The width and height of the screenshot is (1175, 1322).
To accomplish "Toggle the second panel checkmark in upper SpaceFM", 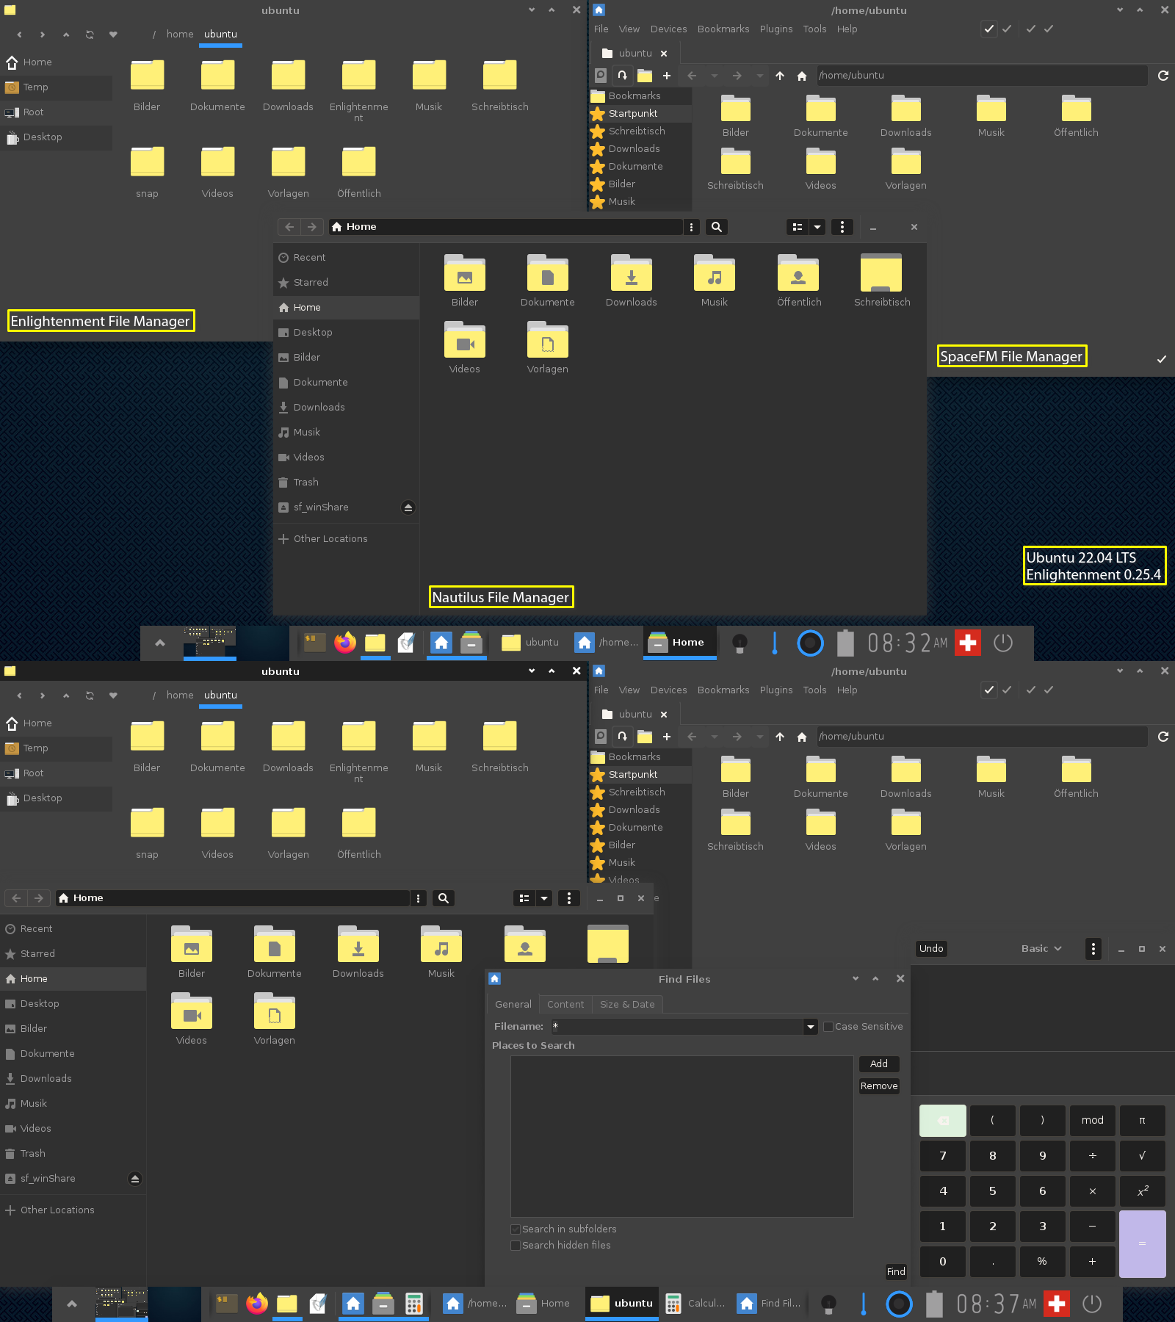I will point(1007,29).
